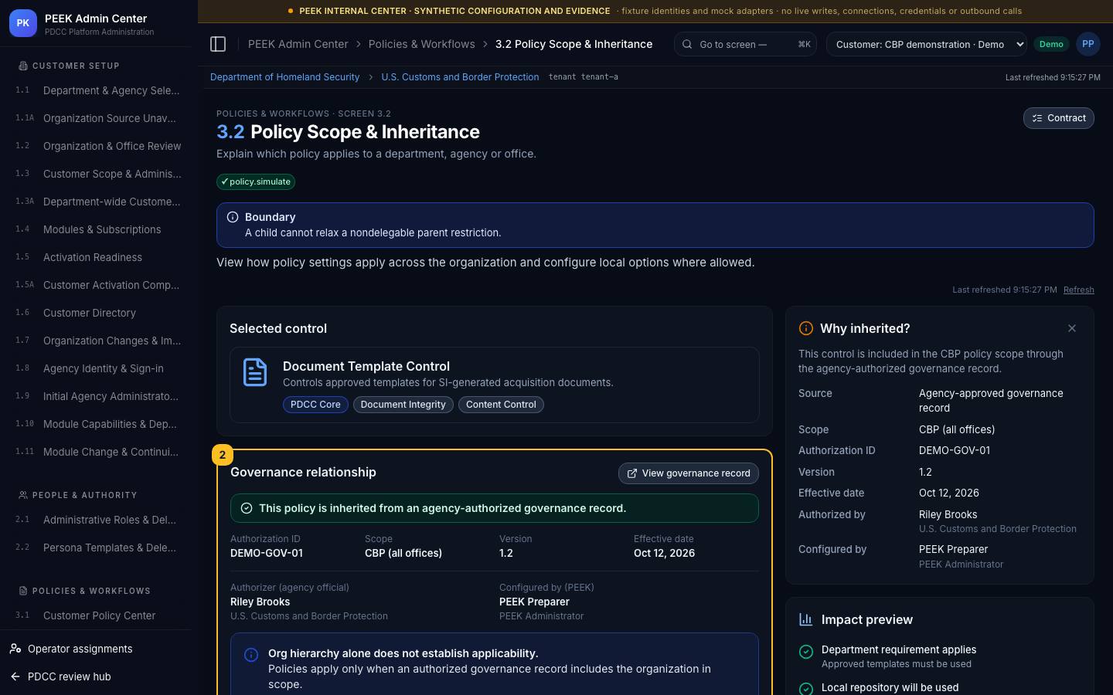
Task: Open Administrative Roles & Delegation item
Action: [99, 520]
